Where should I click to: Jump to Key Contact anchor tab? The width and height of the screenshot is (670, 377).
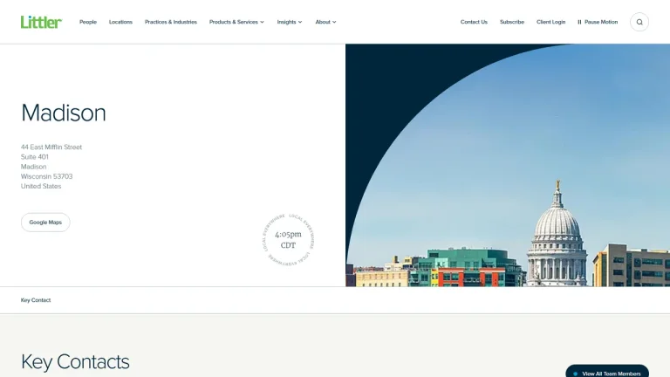[36, 300]
